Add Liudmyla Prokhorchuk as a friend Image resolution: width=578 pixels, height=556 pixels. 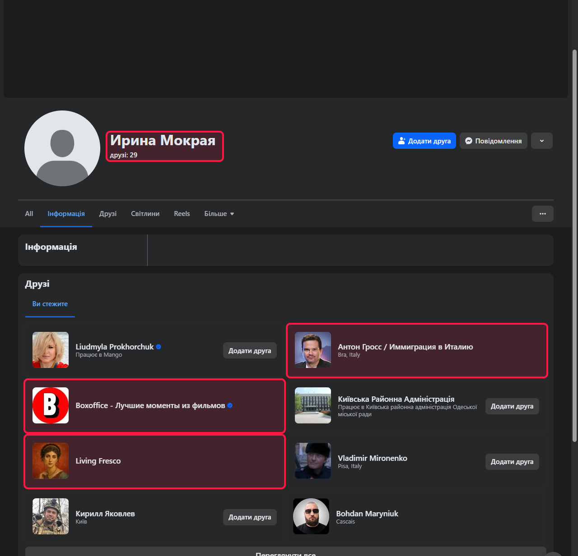[x=250, y=350]
